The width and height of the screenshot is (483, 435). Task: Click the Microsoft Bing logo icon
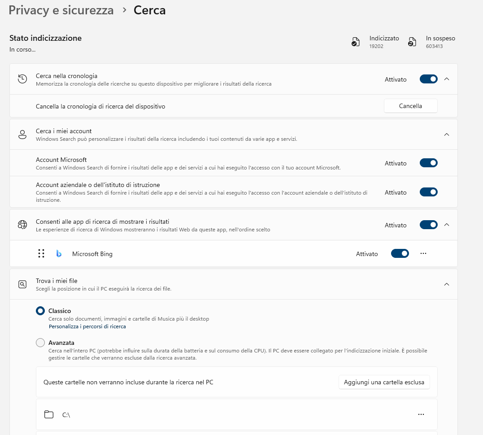[59, 254]
